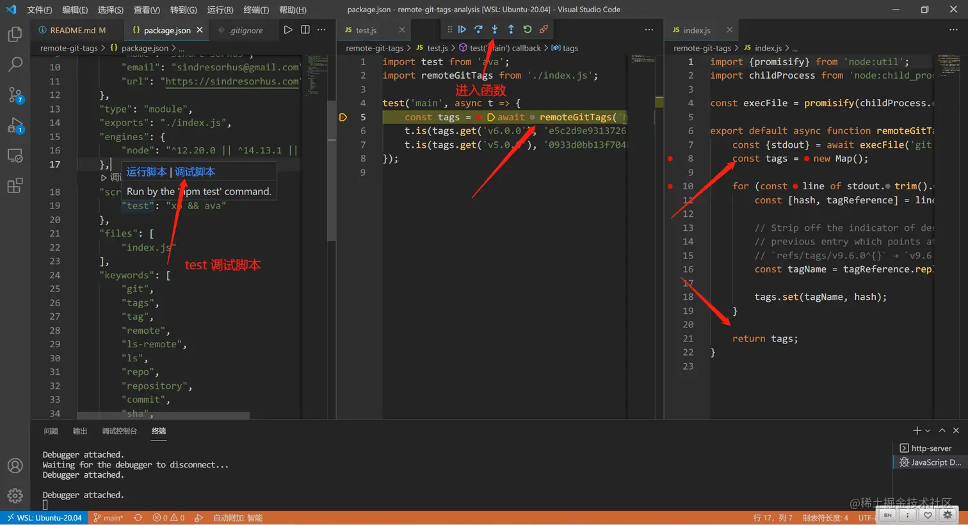
Task: Click the current-line debug marker at test.js line 5
Action: [x=343, y=118]
